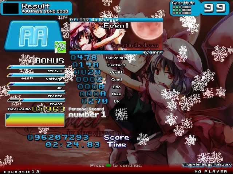
Task: Click the score value 096207293
Action: pos(58,137)
